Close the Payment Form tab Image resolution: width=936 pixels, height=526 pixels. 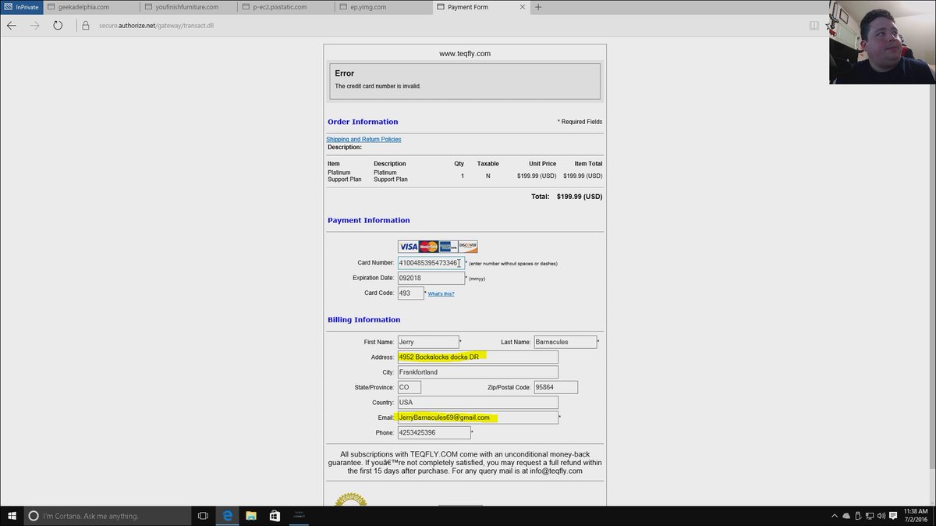click(521, 7)
